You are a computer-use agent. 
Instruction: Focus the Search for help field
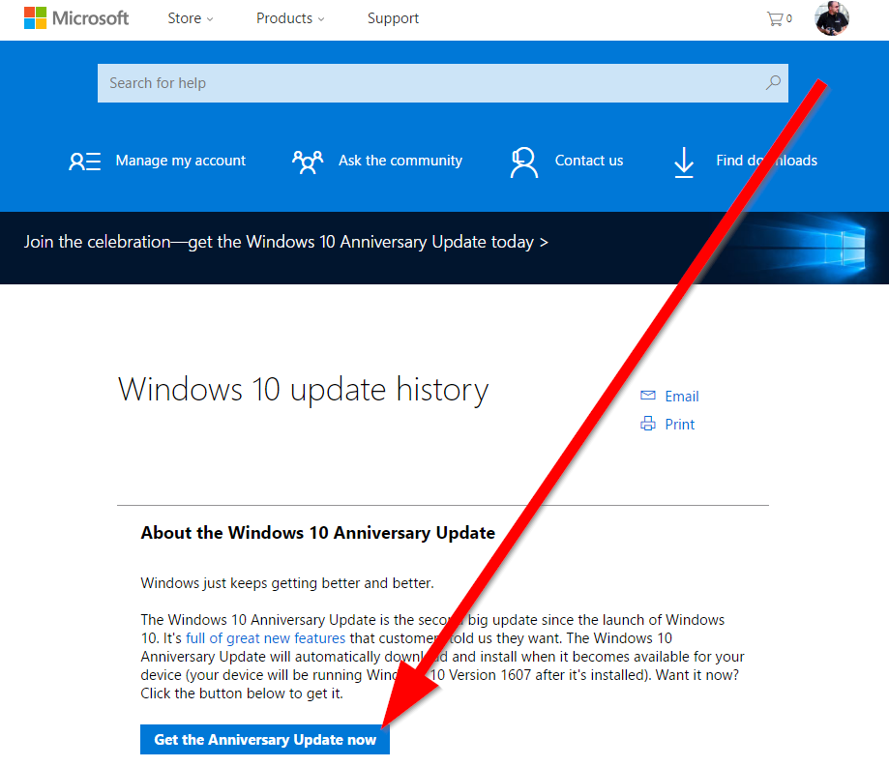pyautogui.click(x=443, y=83)
